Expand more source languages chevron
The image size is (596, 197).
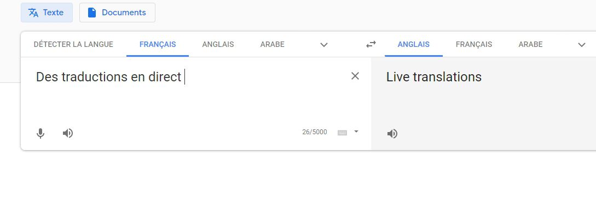[324, 45]
